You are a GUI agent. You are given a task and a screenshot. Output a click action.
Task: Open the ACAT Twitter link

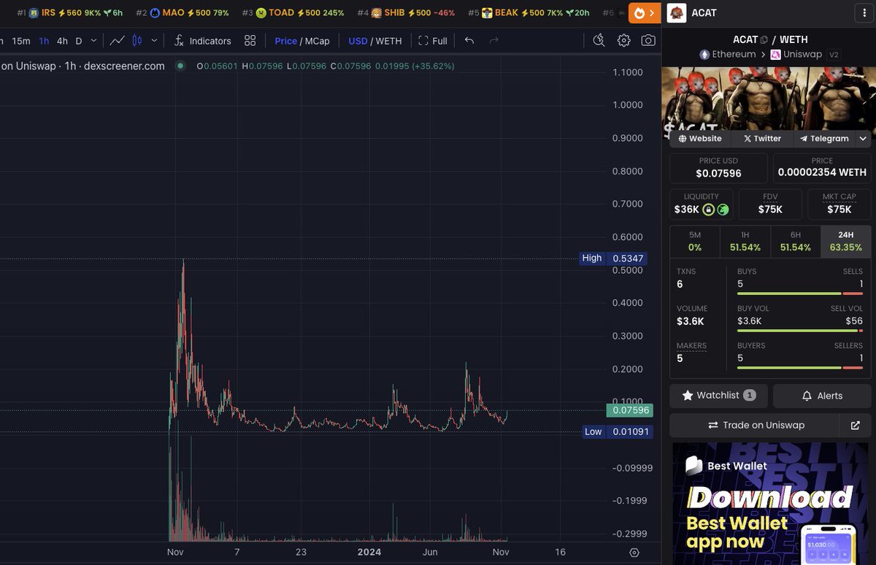762,139
